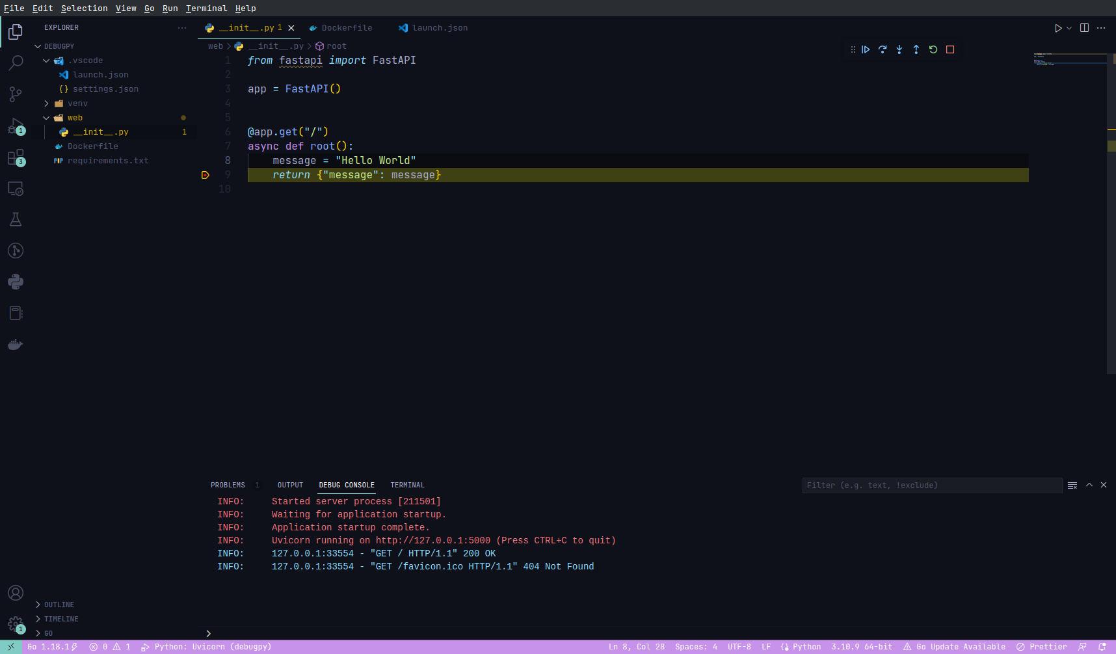Maximize the bottom panel size
Viewport: 1116px width, 654px height.
pyautogui.click(x=1089, y=485)
